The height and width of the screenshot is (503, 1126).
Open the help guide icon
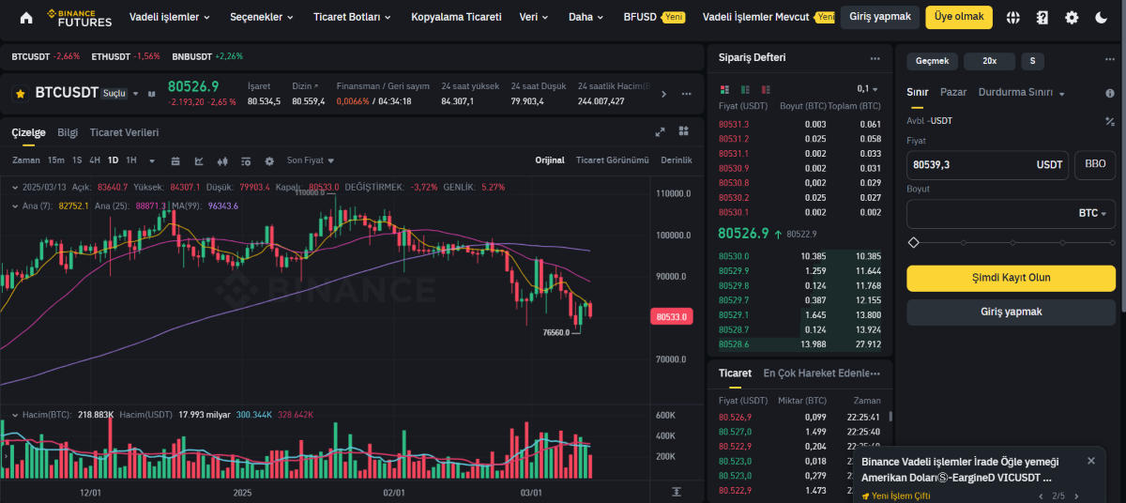point(1042,17)
